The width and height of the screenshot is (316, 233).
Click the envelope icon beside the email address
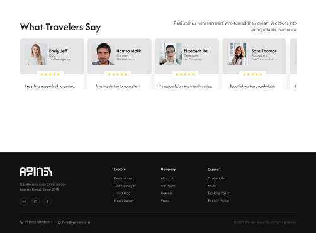[59, 222]
